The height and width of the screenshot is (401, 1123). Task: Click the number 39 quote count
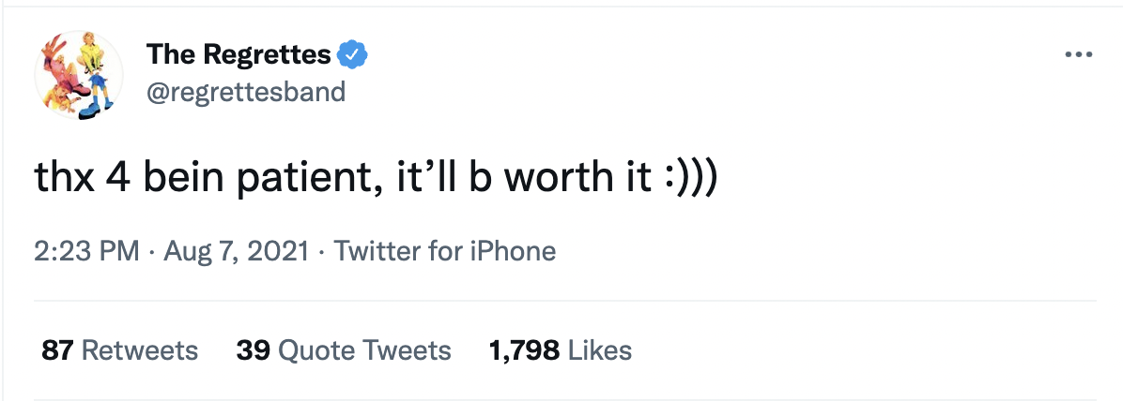(254, 350)
